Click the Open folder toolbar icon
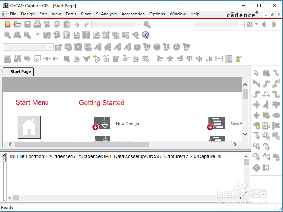 pos(17,24)
